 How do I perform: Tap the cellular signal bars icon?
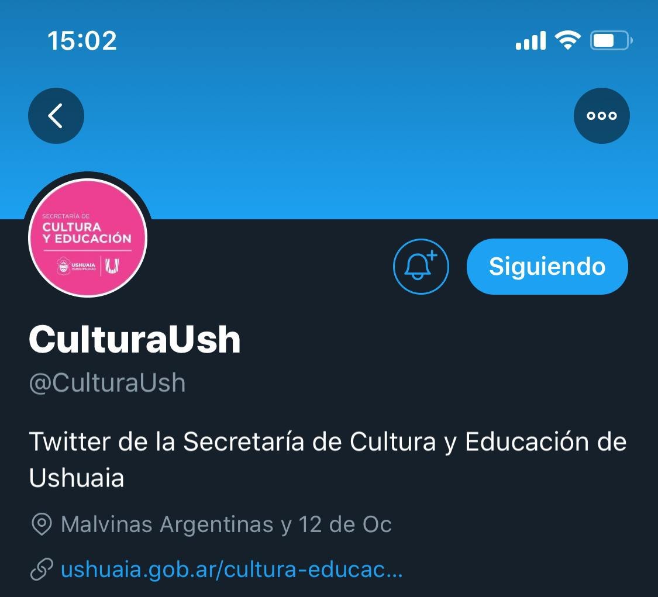point(531,40)
